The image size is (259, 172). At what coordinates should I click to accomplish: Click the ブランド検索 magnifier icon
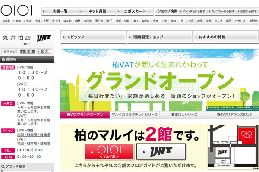coord(3,166)
